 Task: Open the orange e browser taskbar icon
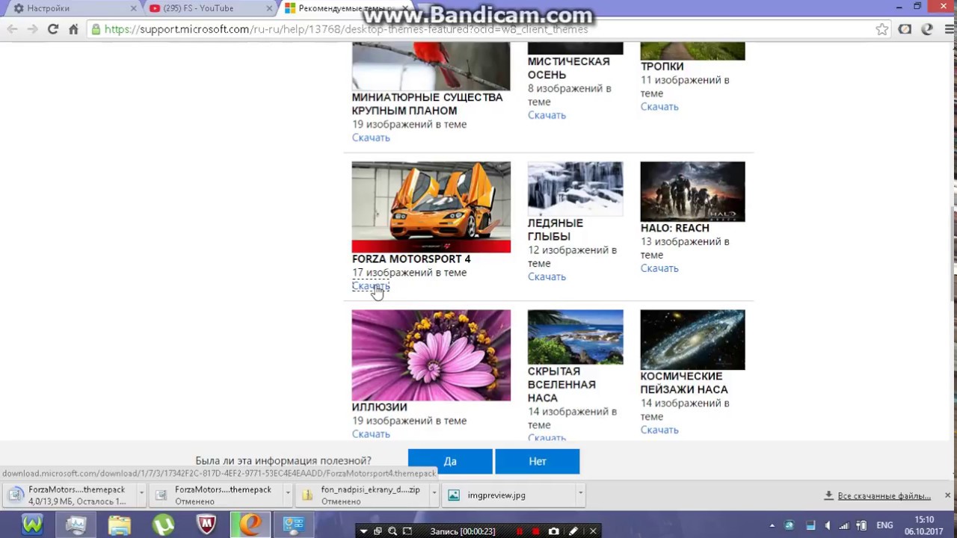tap(250, 525)
